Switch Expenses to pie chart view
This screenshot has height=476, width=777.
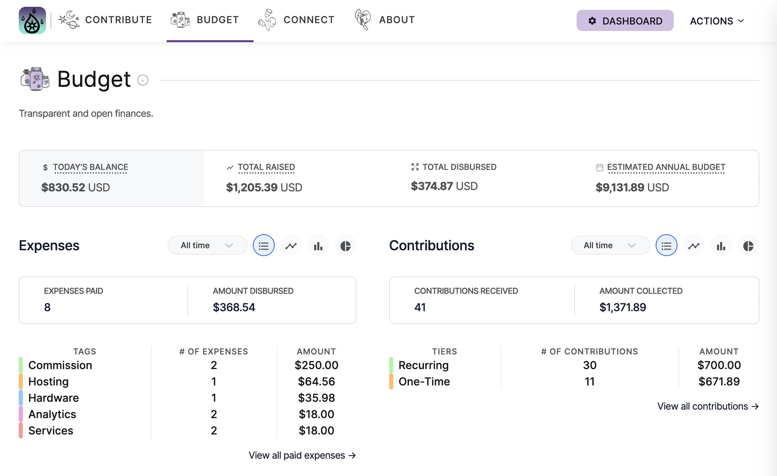[x=346, y=245]
